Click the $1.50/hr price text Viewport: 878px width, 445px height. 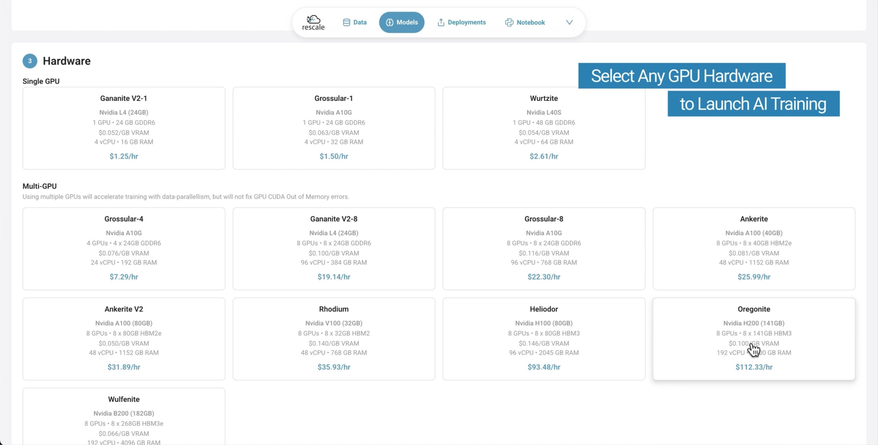tap(334, 156)
